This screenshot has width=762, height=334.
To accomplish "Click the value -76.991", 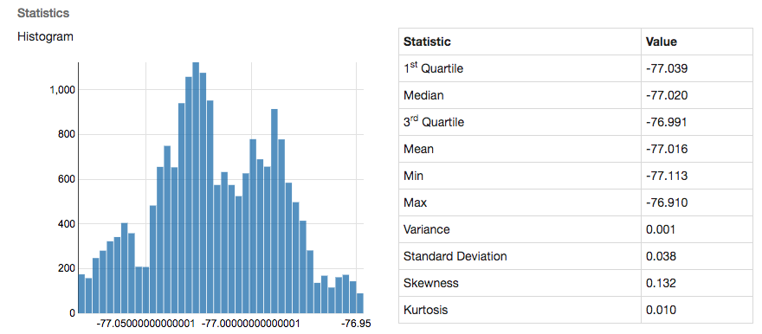I will pos(666,122).
